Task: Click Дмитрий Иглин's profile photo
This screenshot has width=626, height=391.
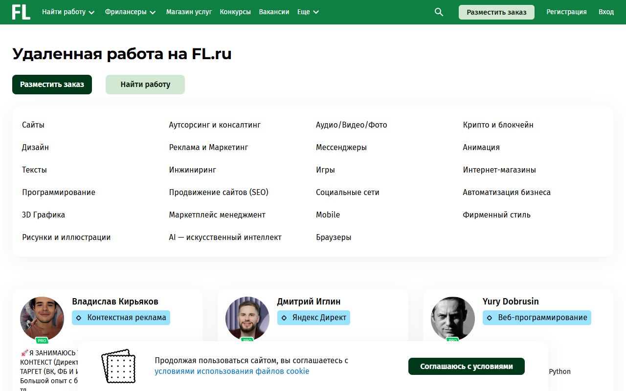Action: coord(247,319)
